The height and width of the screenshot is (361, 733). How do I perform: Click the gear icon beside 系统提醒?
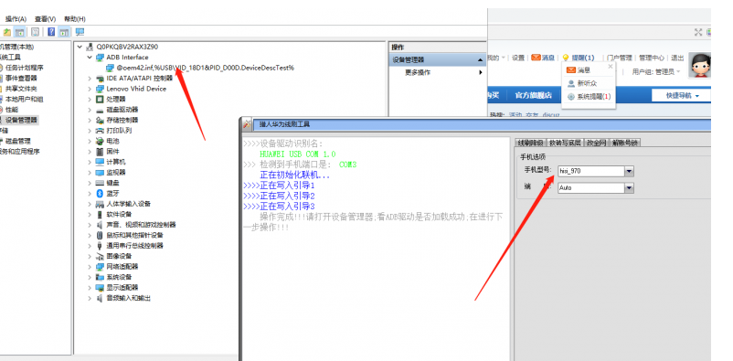coord(571,97)
